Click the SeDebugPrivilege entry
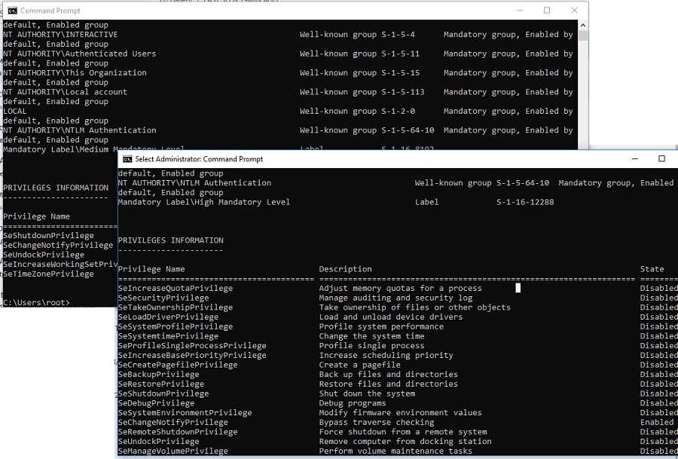 (156, 403)
